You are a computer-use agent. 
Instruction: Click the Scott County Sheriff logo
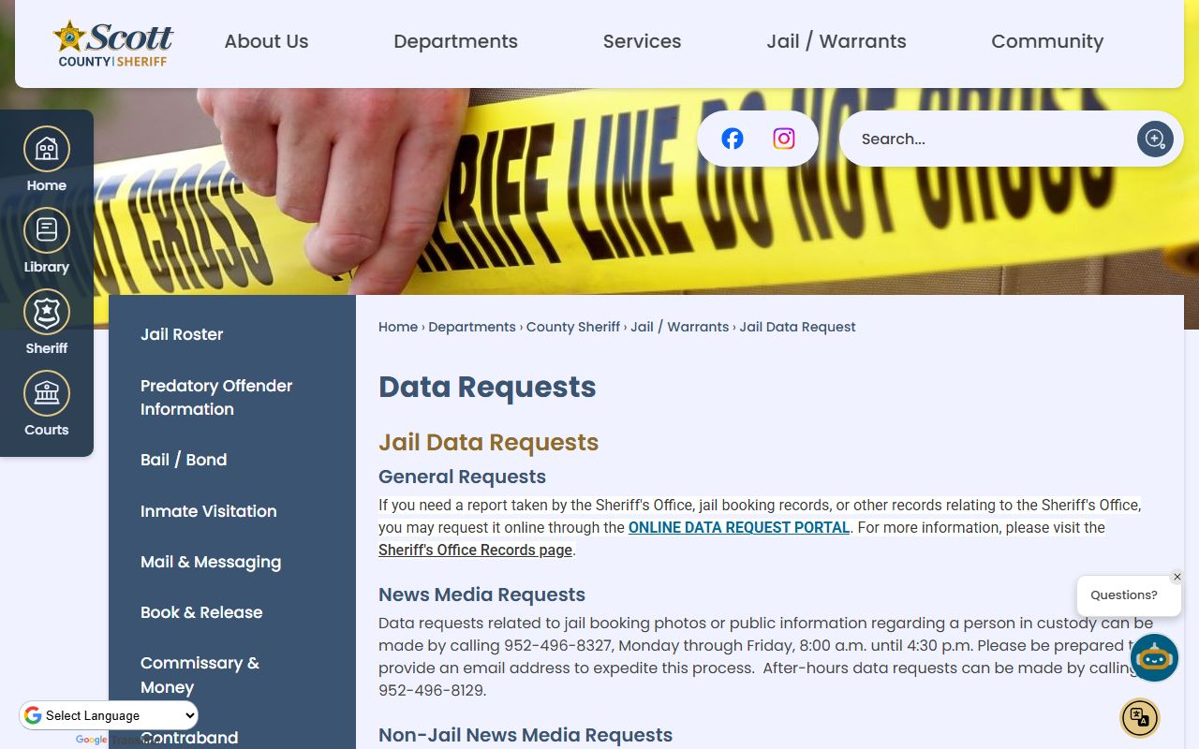tap(113, 44)
